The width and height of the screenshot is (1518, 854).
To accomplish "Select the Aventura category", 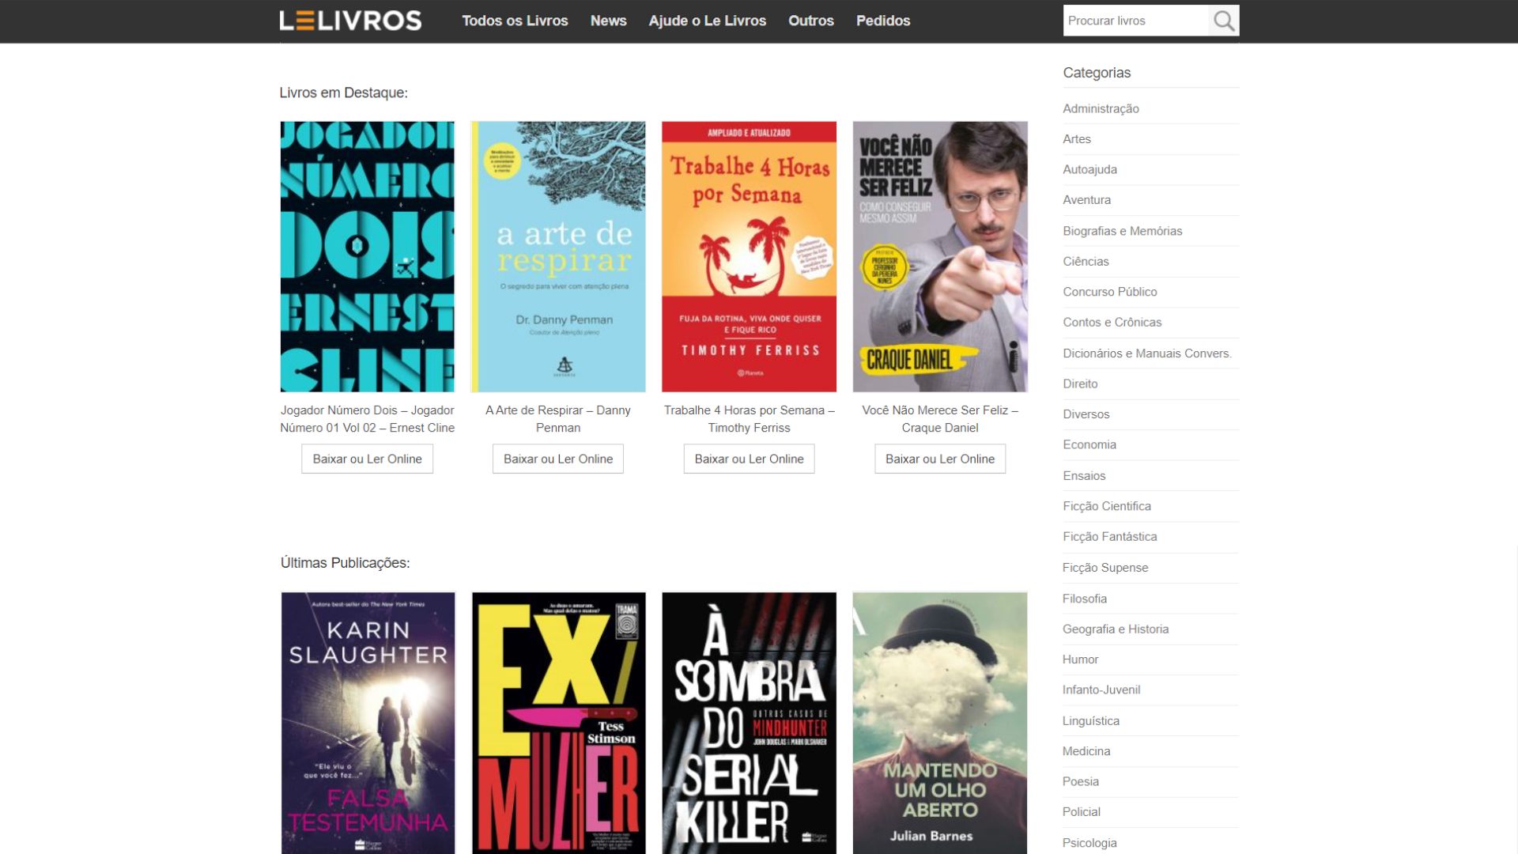I will point(1086,200).
